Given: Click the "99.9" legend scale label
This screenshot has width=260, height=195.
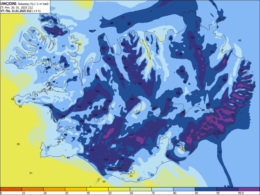Looking at the screenshot, I should pyautogui.click(x=240, y=193).
